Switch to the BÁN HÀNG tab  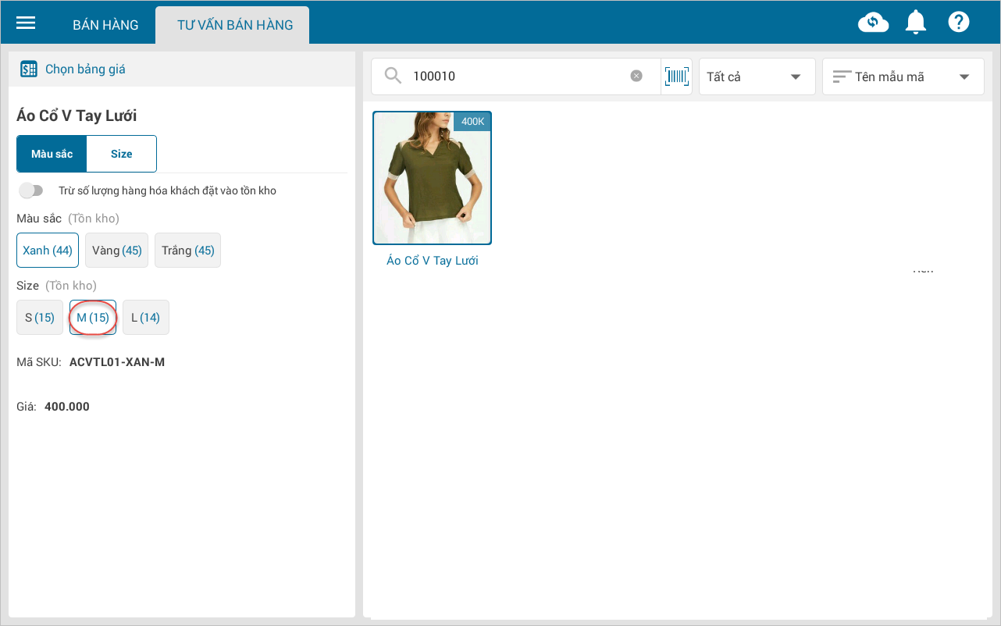pos(105,25)
